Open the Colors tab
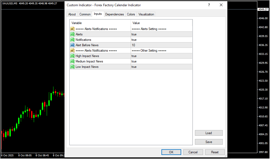Viewport: 270px width, 159px height. pos(131,14)
